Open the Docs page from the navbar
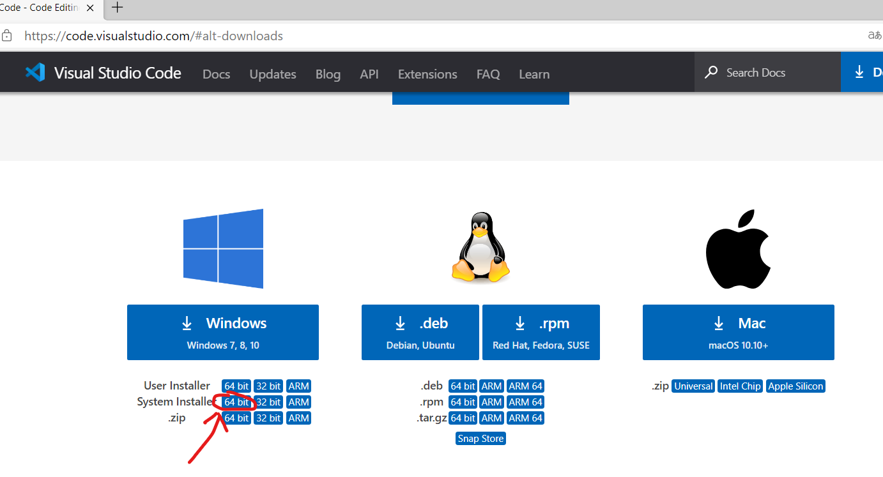This screenshot has width=883, height=477. point(216,74)
